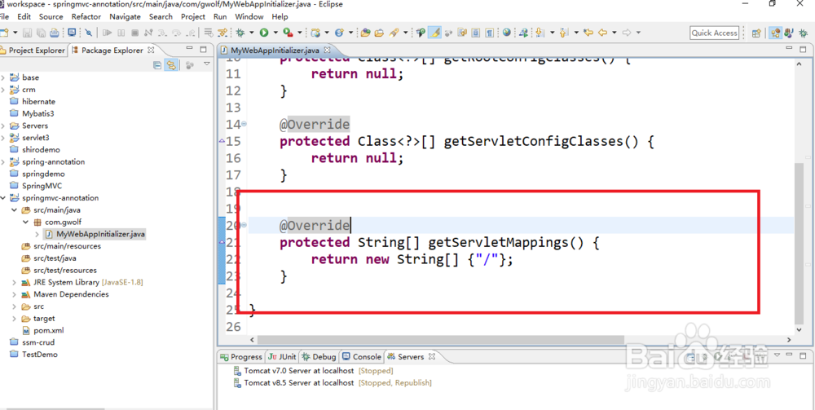Click the Skip All Breakpoints icon
This screenshot has width=815, height=410.
pyautogui.click(x=88, y=33)
